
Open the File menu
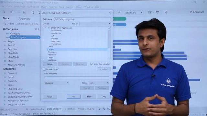[2, 6]
